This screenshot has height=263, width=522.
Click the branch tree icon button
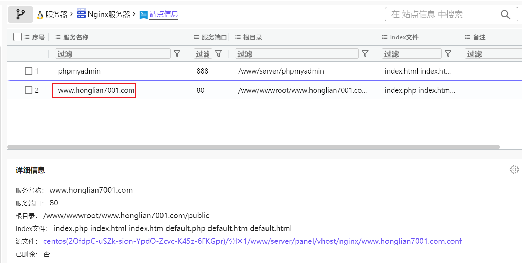(20, 14)
